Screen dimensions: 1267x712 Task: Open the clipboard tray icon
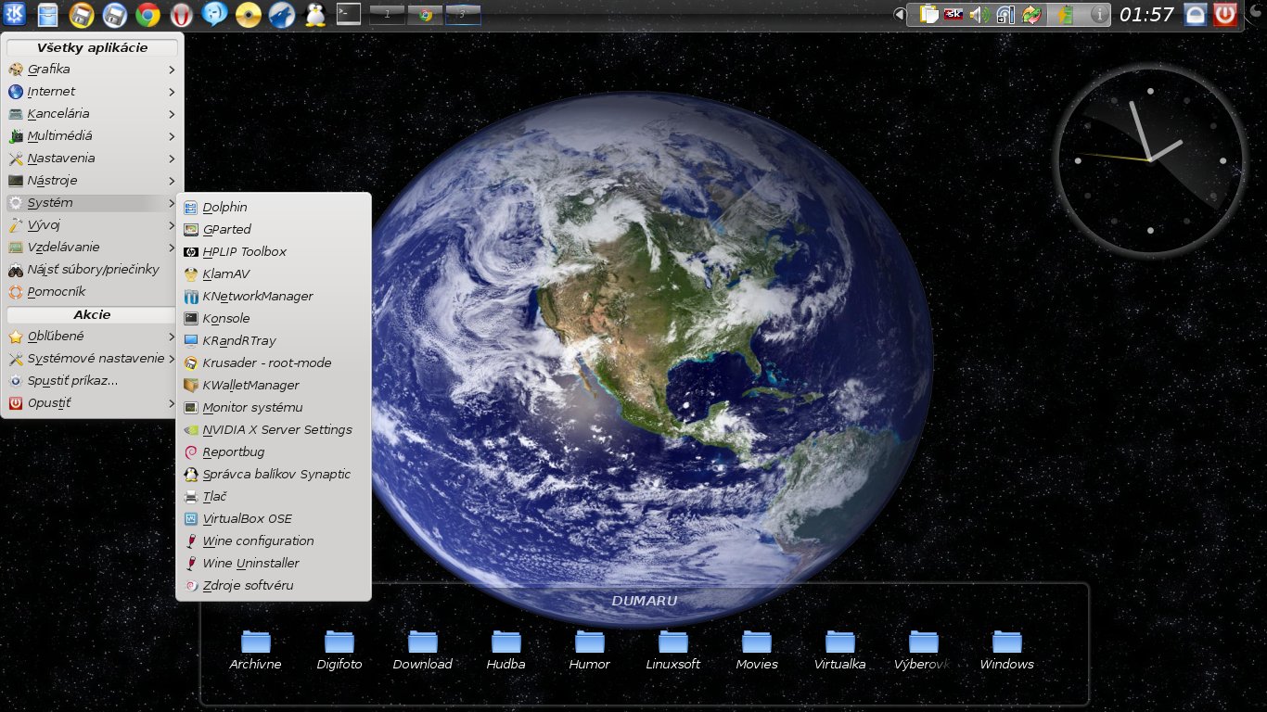pos(928,15)
